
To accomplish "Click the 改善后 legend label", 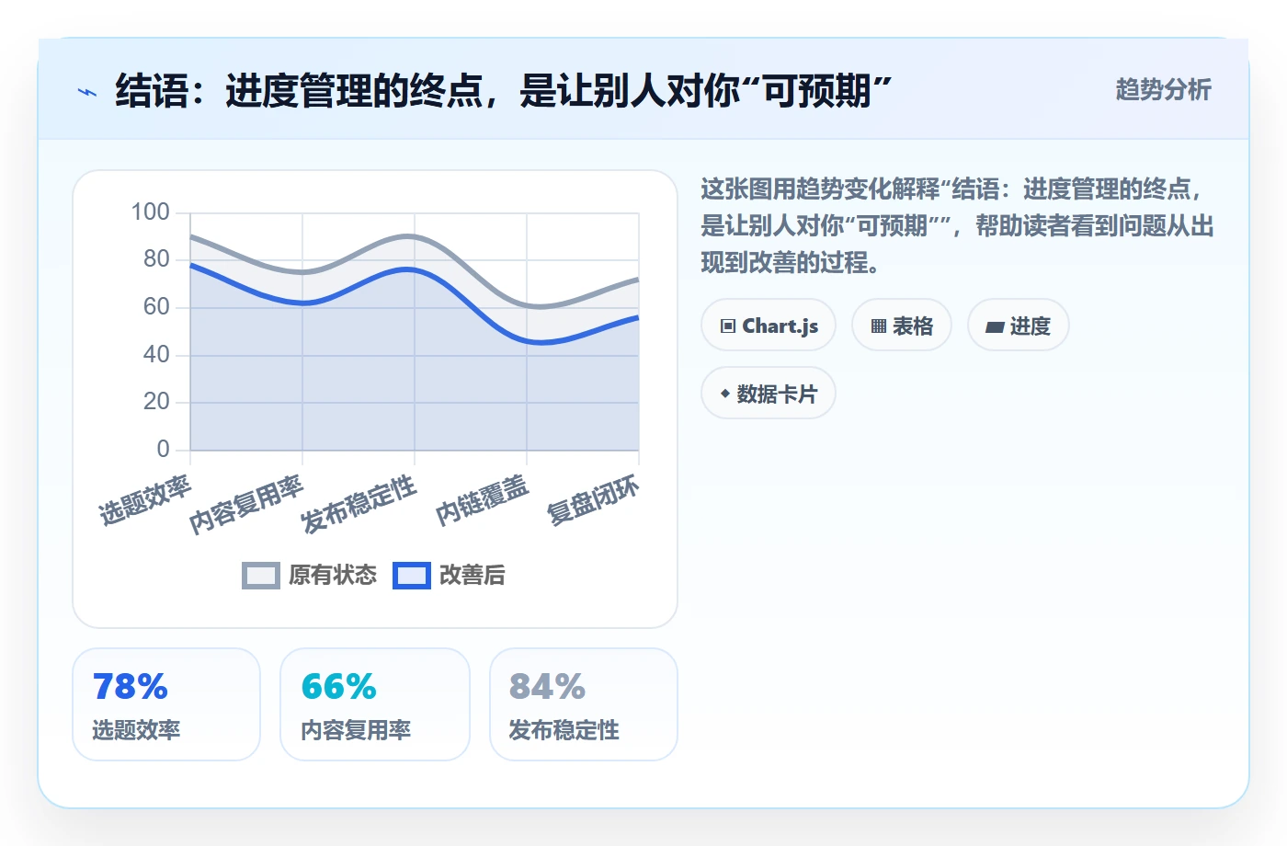I will click(x=473, y=576).
